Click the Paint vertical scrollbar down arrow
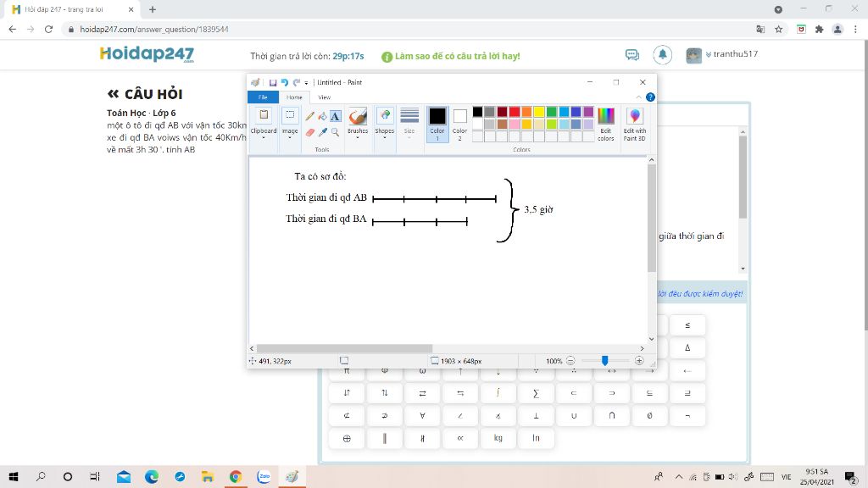Image resolution: width=868 pixels, height=488 pixels. tap(652, 339)
